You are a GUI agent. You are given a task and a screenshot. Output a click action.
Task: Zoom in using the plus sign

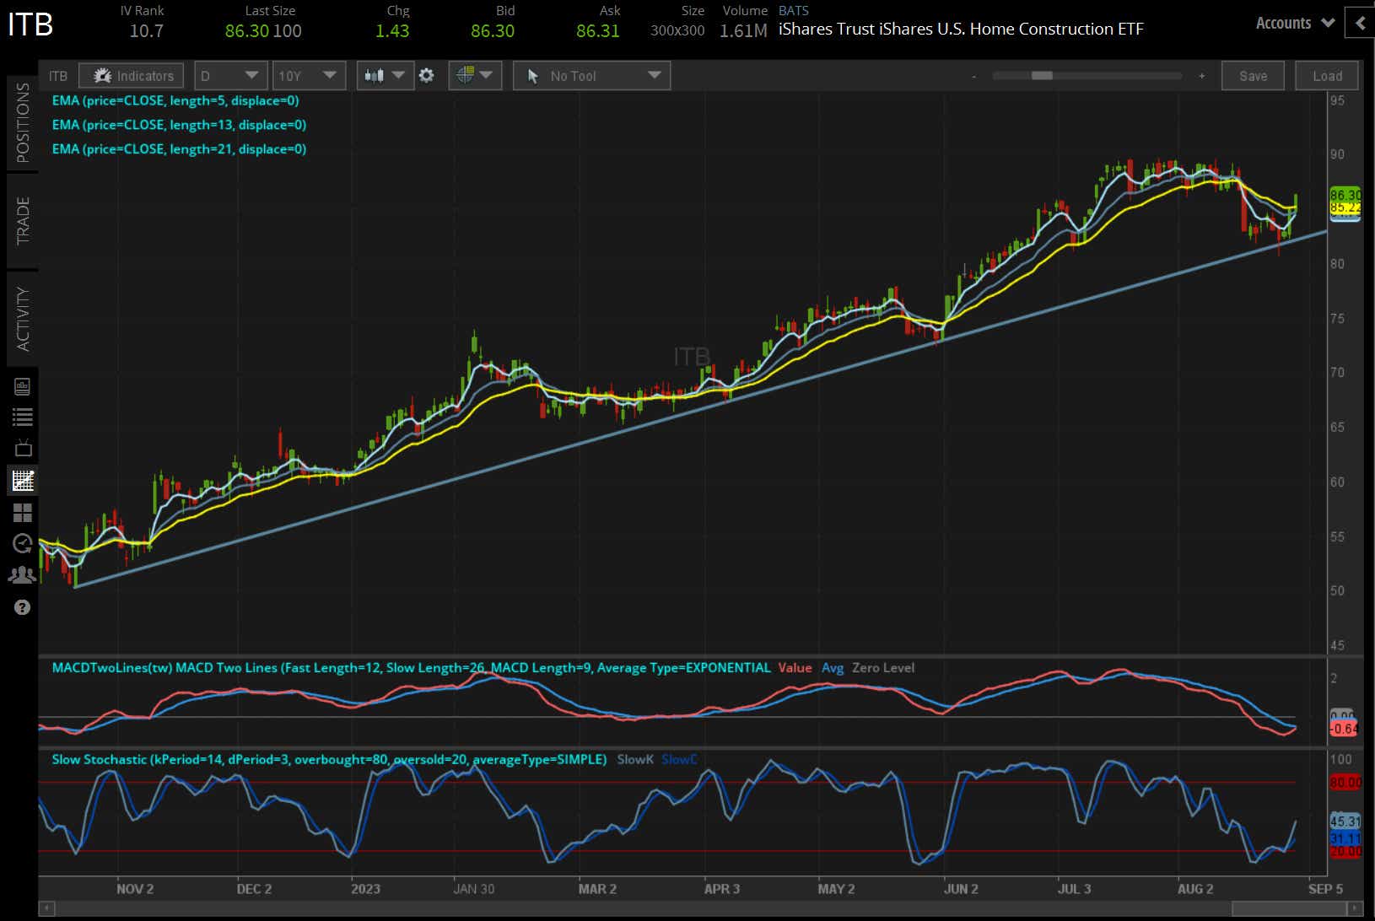click(x=1202, y=76)
